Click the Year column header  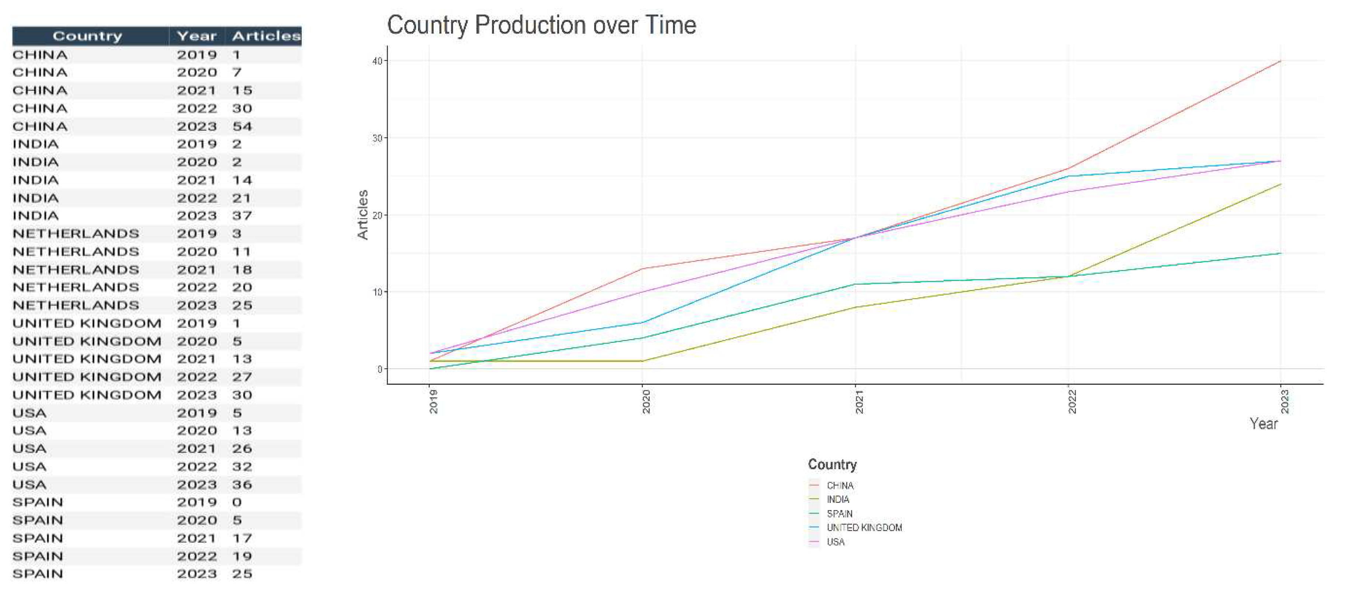point(196,36)
